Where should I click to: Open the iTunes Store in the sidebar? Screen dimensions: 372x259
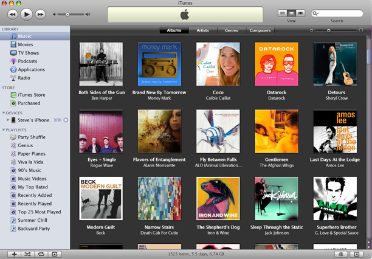(x=31, y=95)
